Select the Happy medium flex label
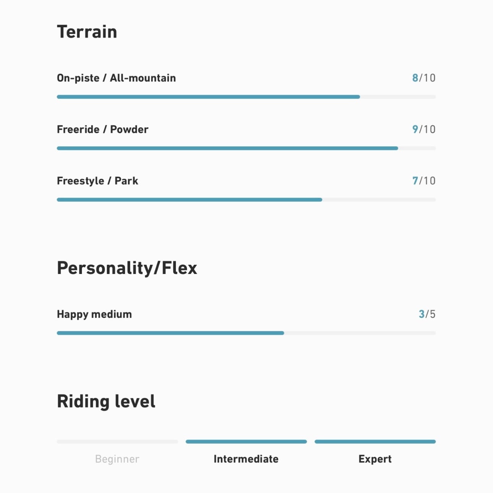 94,314
